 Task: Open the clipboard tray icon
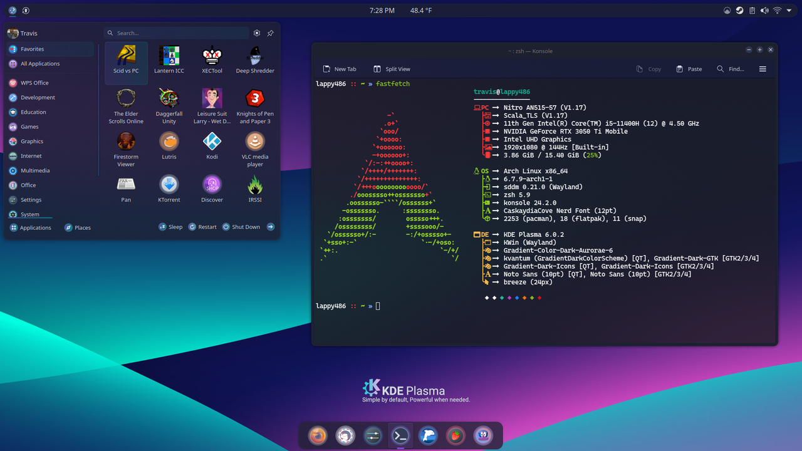[752, 11]
